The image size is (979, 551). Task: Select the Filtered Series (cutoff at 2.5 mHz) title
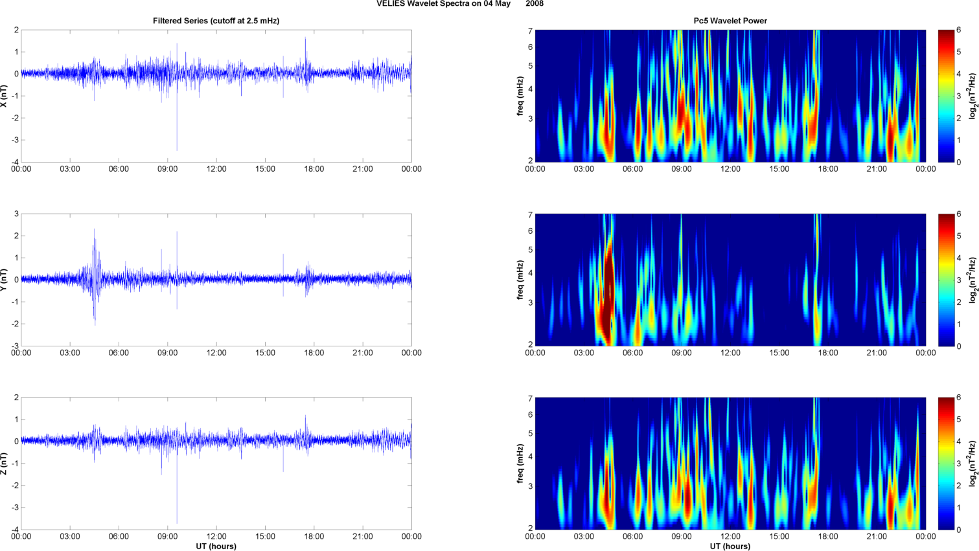tap(216, 21)
